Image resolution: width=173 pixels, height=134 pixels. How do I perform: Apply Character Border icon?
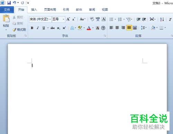tap(103, 19)
